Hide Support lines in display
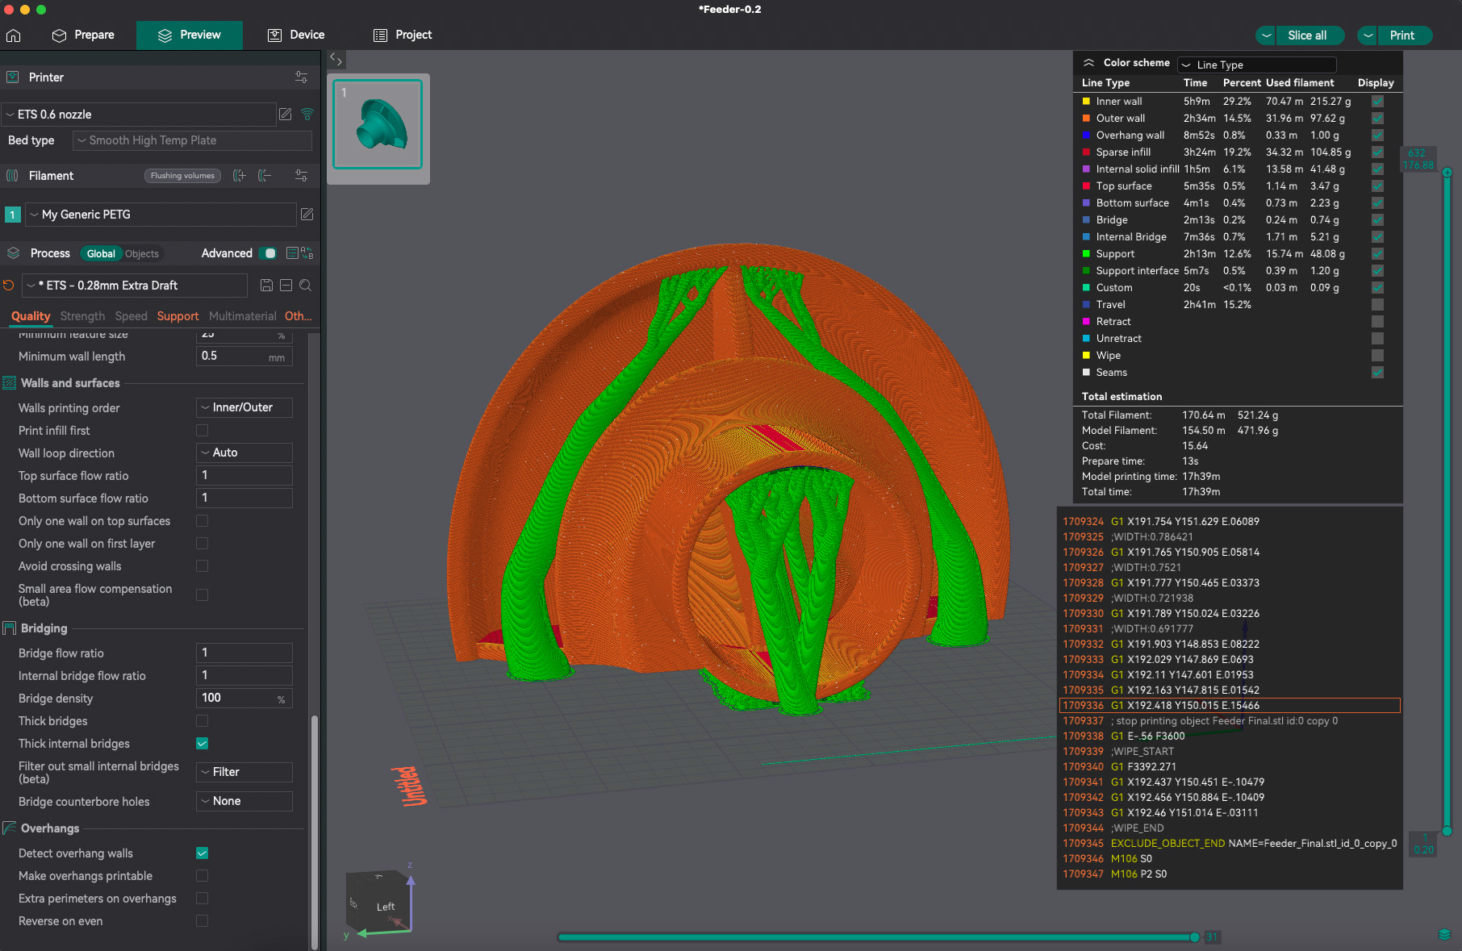The width and height of the screenshot is (1462, 951). coord(1377,254)
